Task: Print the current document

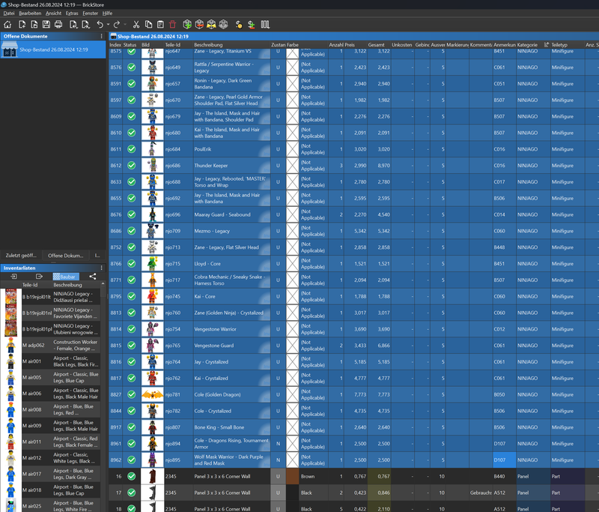Action: (x=58, y=25)
